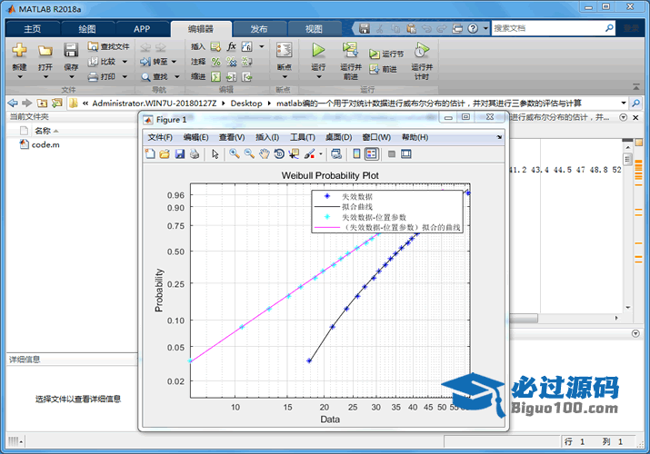Click the figure's Save Figure icon
The width and height of the screenshot is (650, 454).
point(179,154)
